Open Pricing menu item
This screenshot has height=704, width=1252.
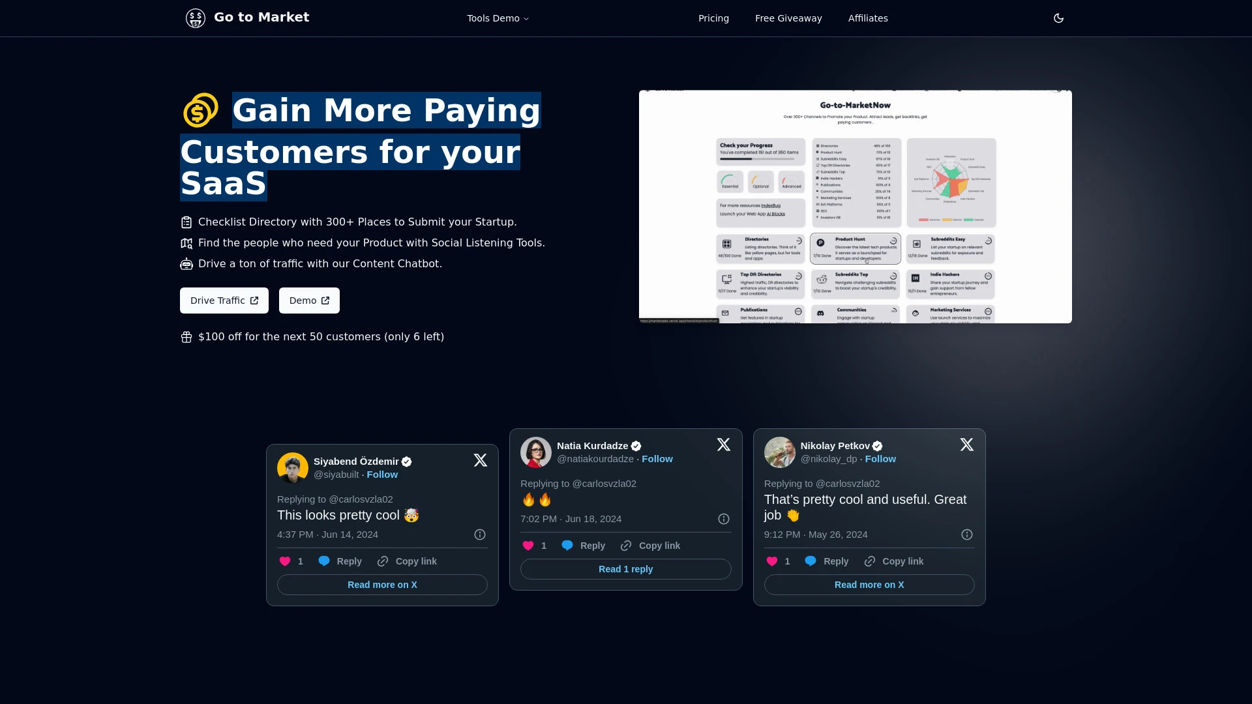point(714,18)
